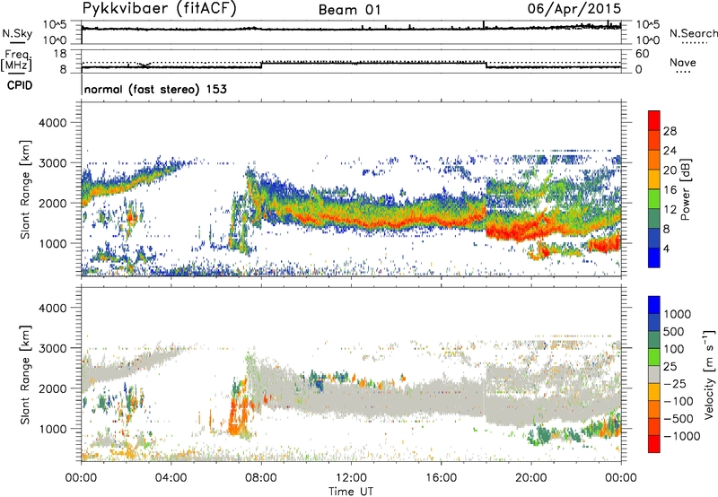The height and width of the screenshot is (497, 718).
Task: Select the 'Freq. [MHz]' axis label
Action: coord(17,60)
